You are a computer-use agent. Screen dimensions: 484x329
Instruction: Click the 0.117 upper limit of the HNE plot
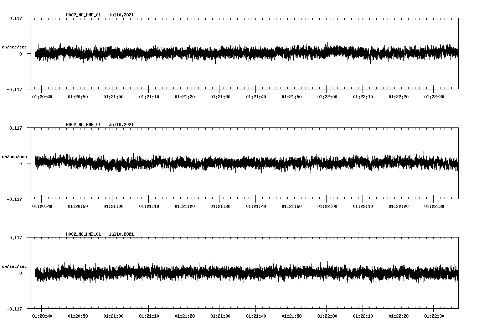[15, 19]
